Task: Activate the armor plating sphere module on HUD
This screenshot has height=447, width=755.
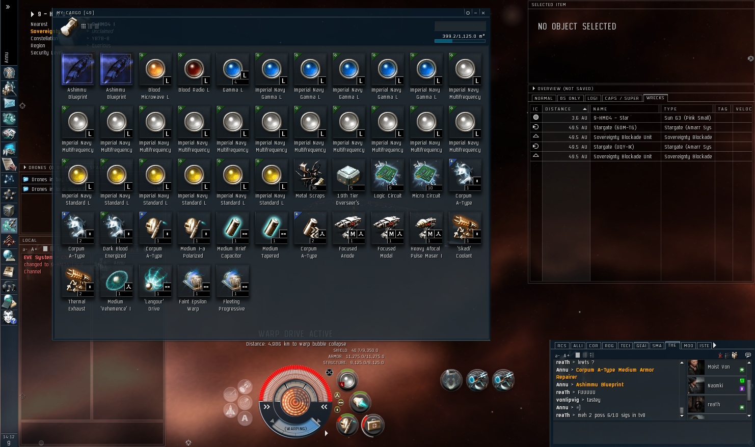Action: point(347,380)
